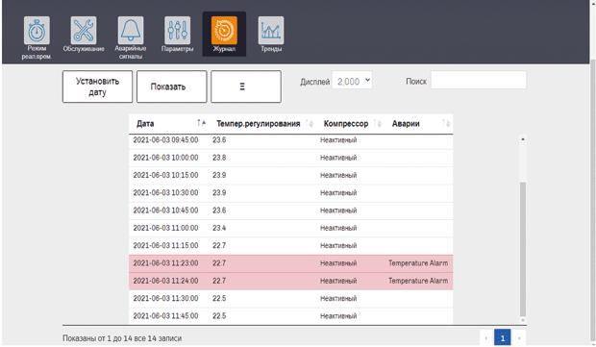Sort by Темпер.регулирования column arrow
The image size is (596, 347).
(310, 123)
